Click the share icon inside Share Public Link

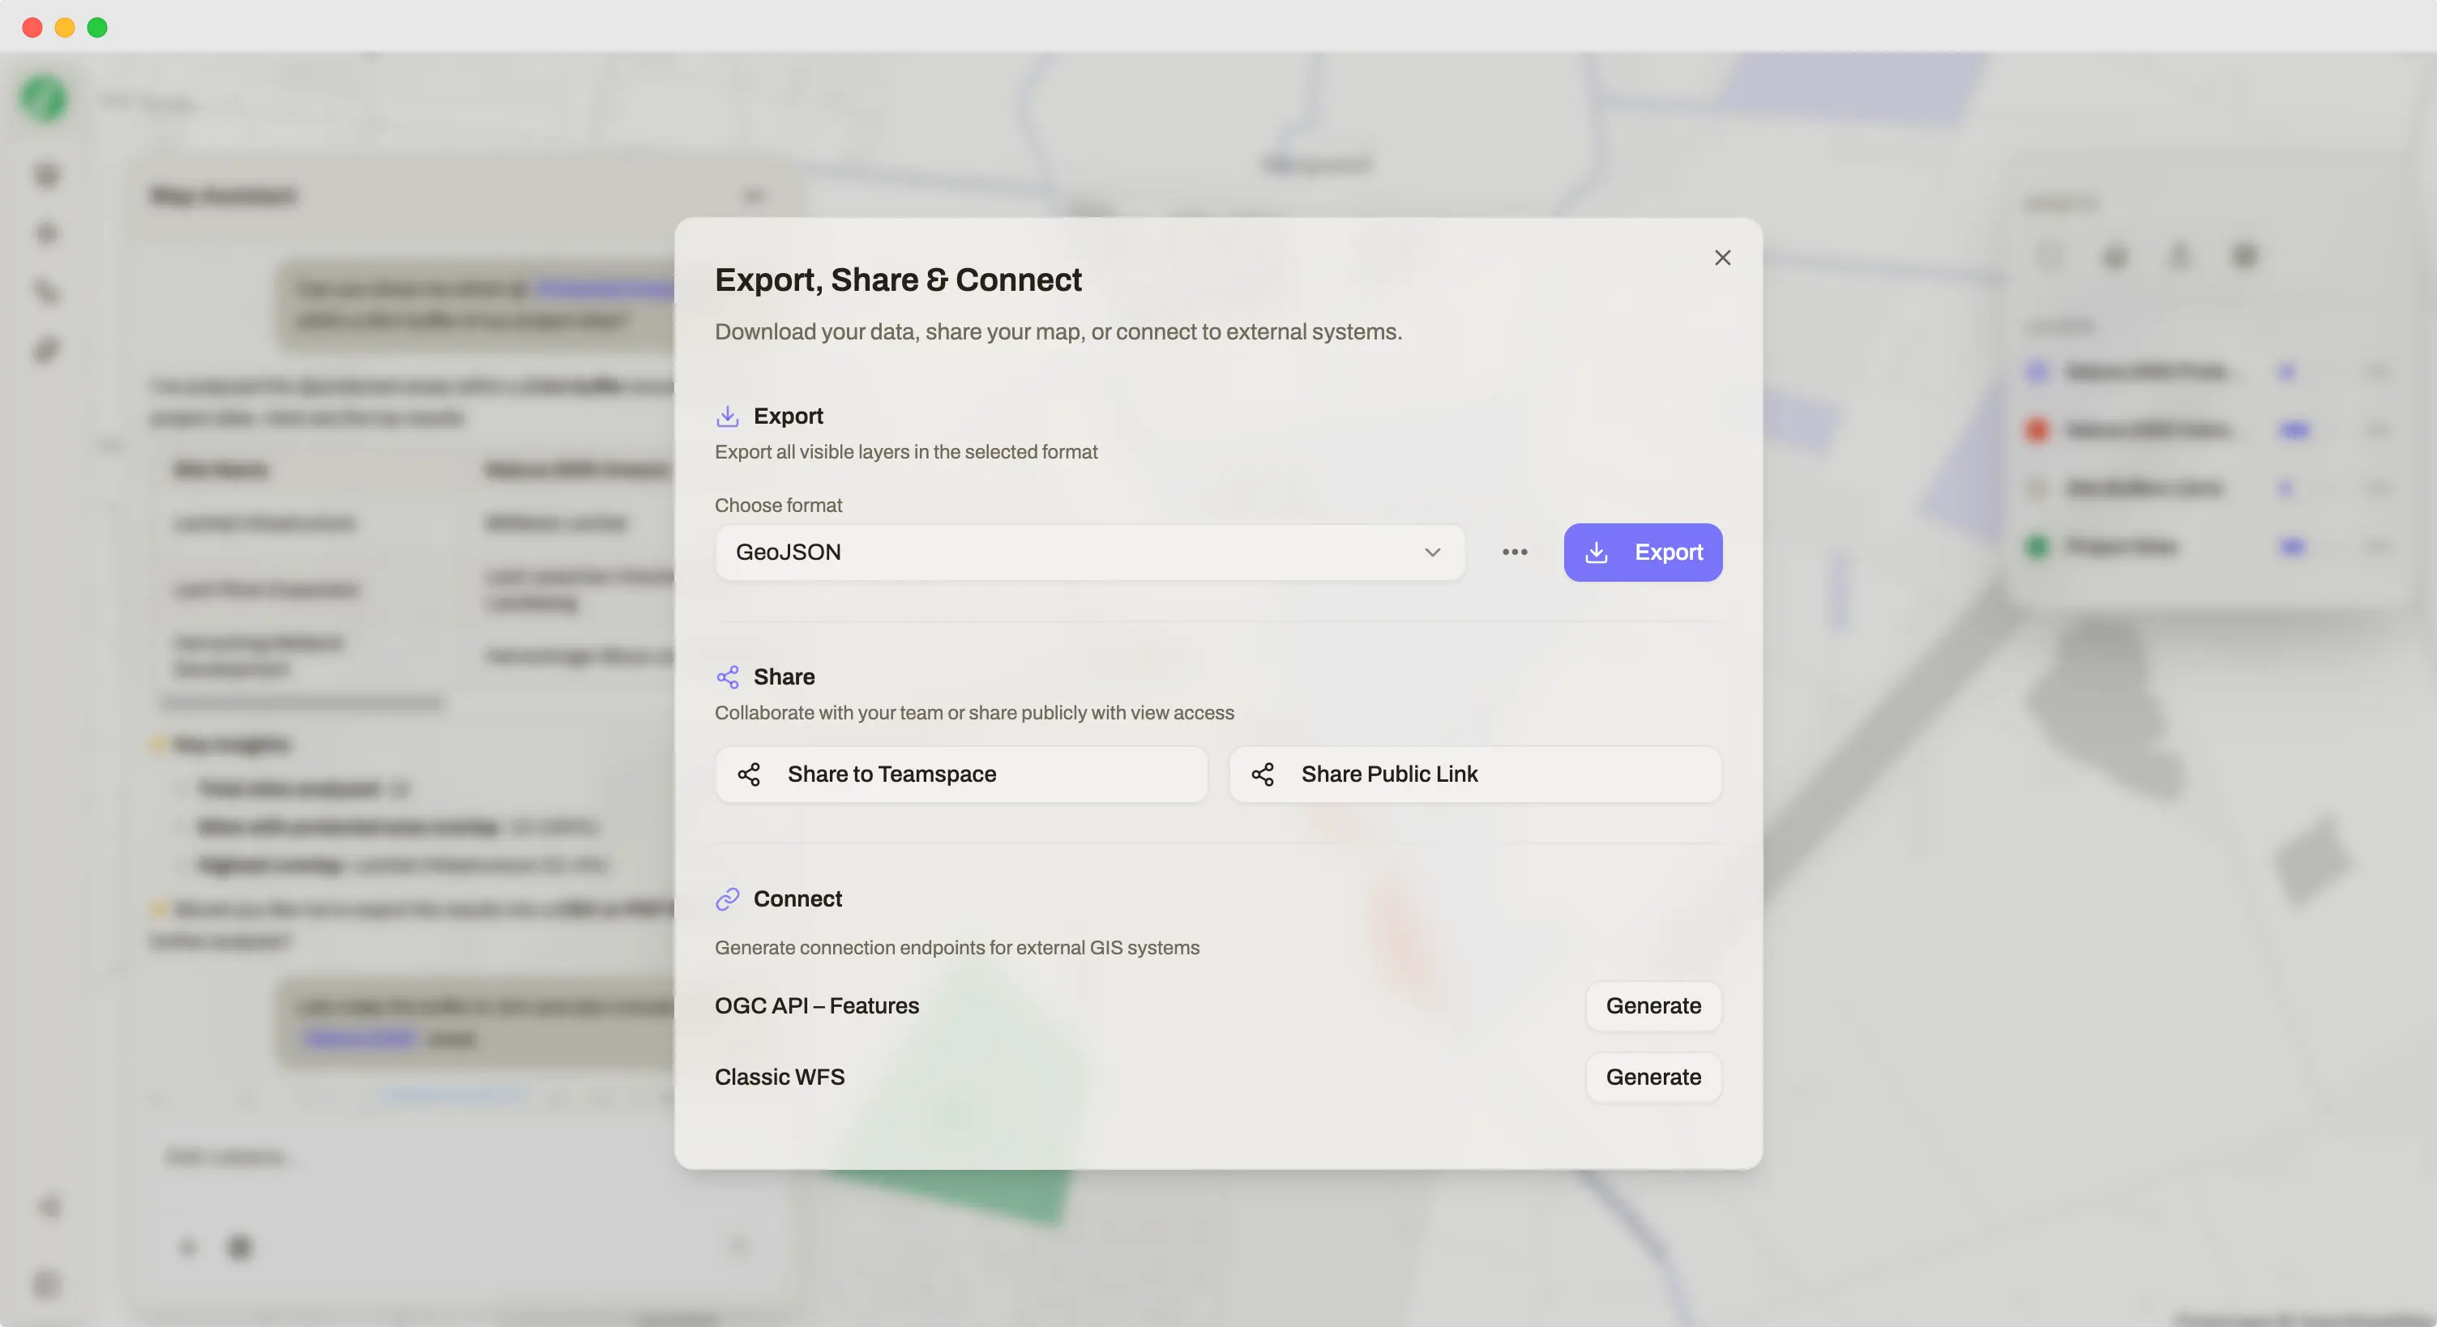[x=1263, y=774]
